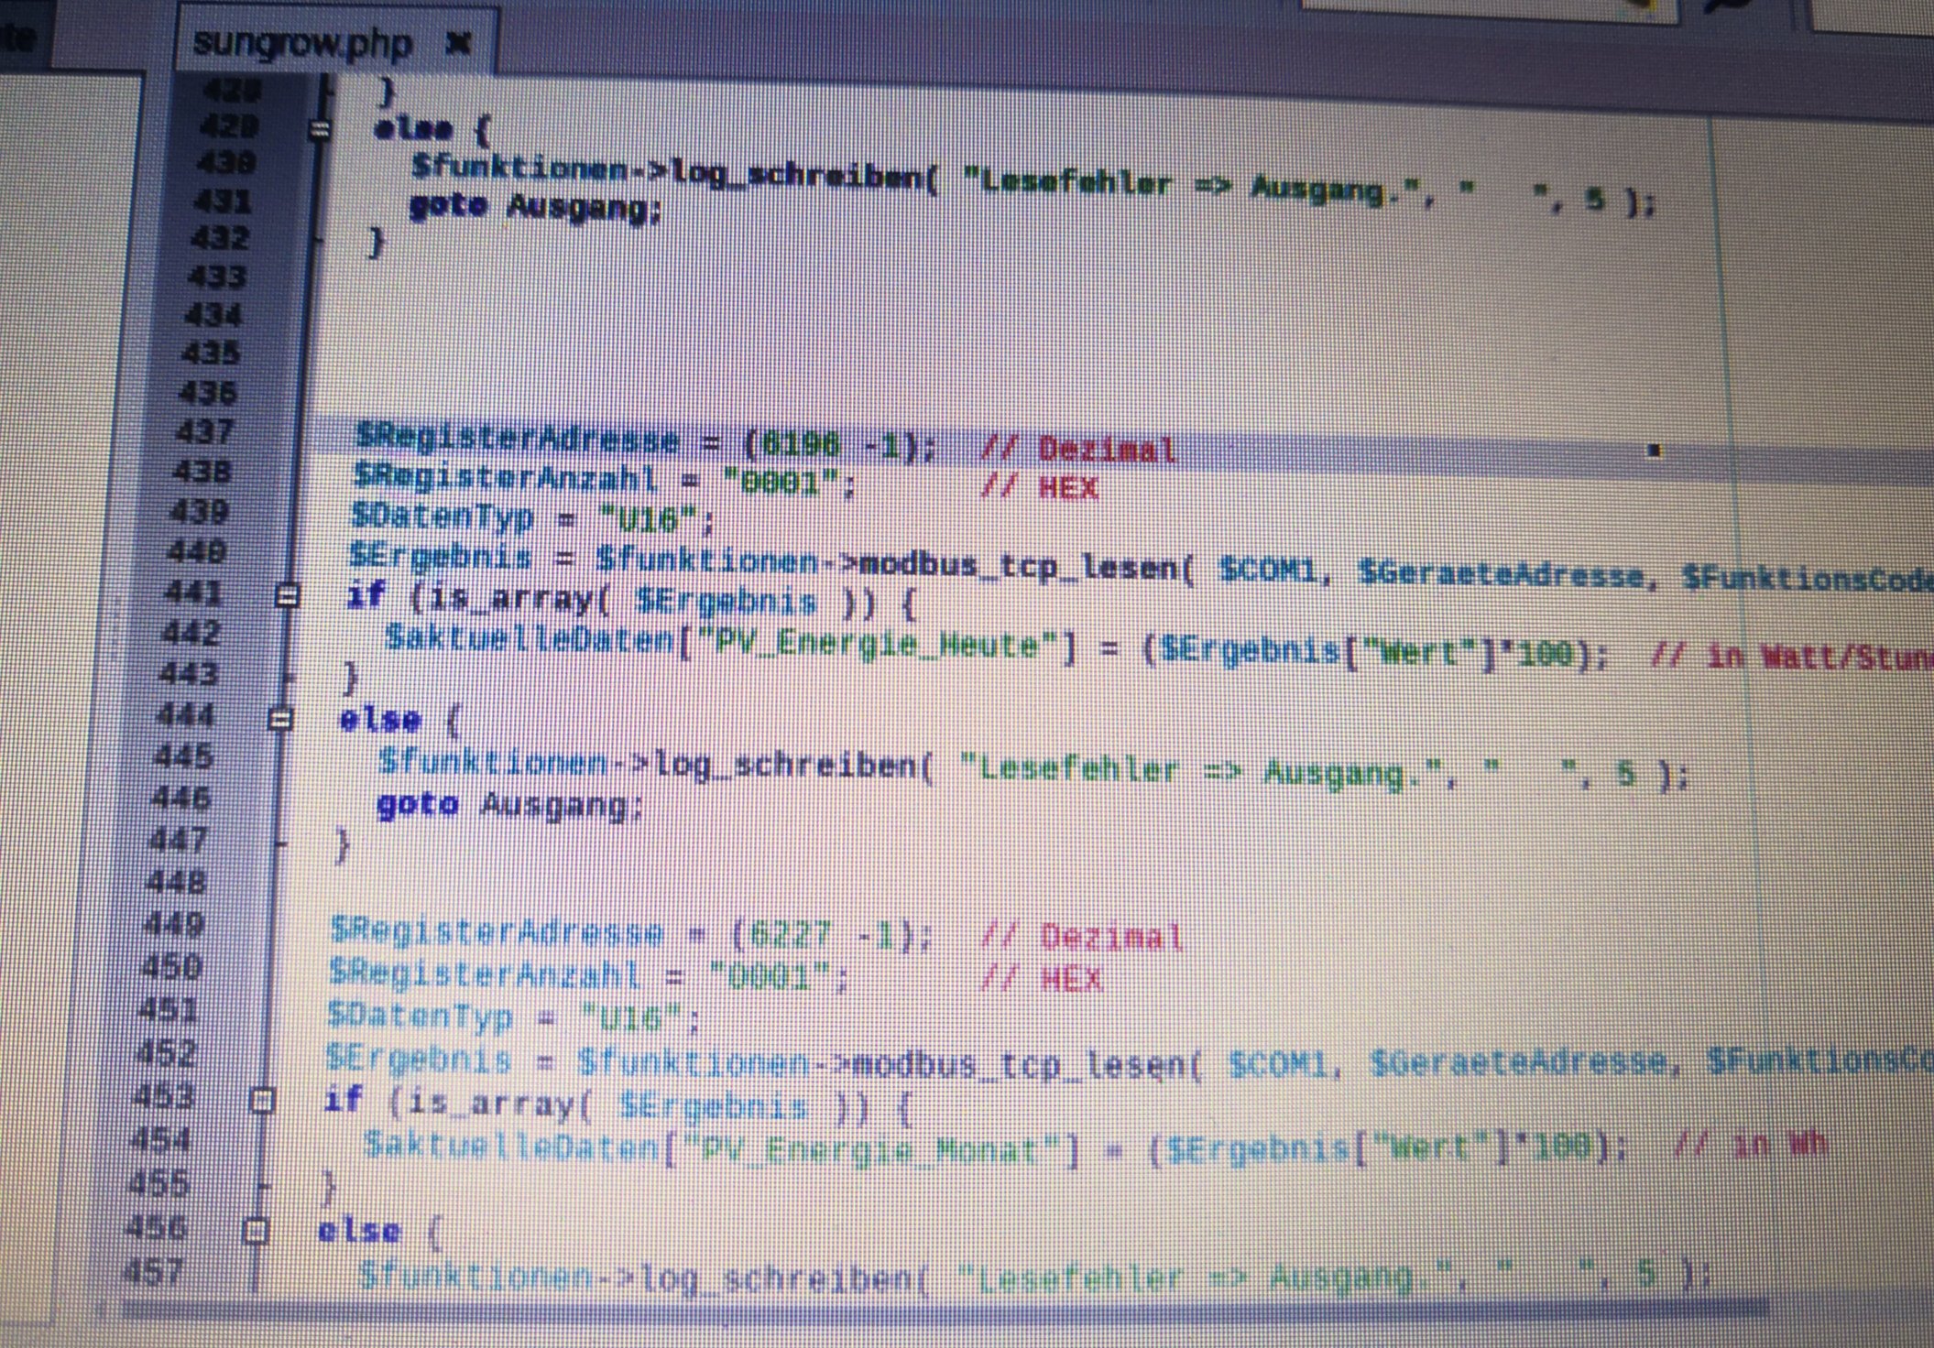Collapse the if block at line 441
The image size is (1934, 1348).
(287, 596)
